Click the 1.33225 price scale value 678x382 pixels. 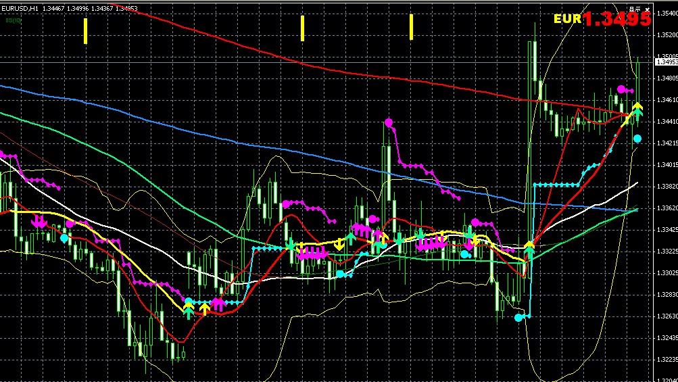[x=667, y=252]
